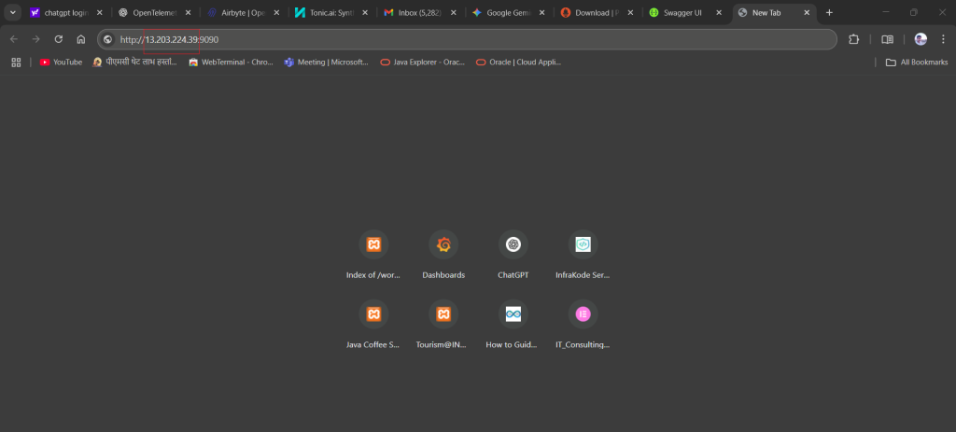
Task: Open the InfraKode Ser... shortcut
Action: point(583,255)
